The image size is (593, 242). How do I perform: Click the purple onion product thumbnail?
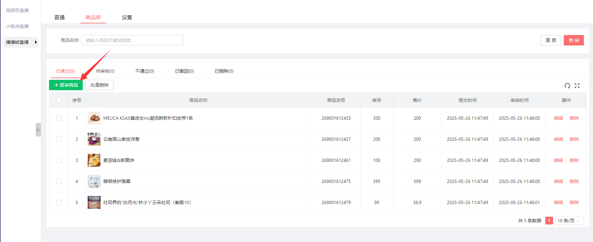click(94, 139)
